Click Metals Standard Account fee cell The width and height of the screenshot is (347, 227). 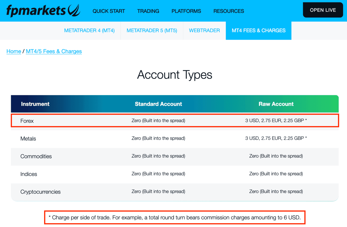(x=158, y=138)
